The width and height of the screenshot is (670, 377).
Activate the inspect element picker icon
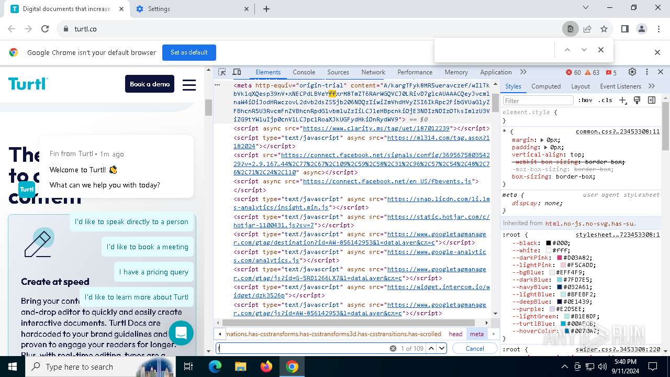coord(222,72)
